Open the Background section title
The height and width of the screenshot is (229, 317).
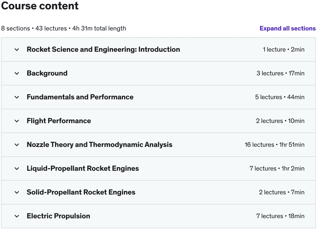tap(47, 73)
